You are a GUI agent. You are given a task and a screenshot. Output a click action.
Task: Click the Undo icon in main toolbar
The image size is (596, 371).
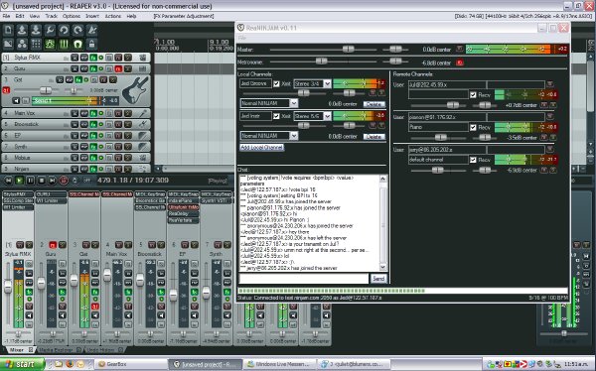click(64, 30)
